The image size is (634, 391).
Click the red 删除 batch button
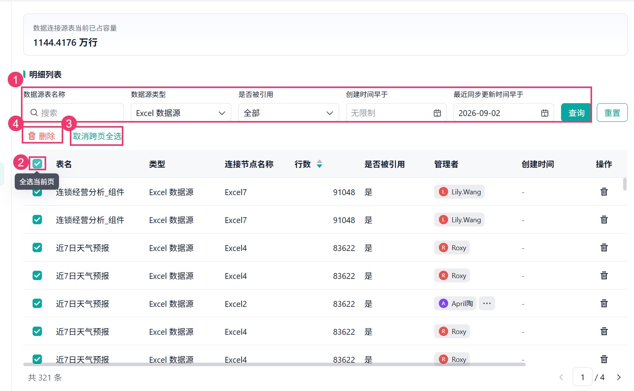pos(42,136)
